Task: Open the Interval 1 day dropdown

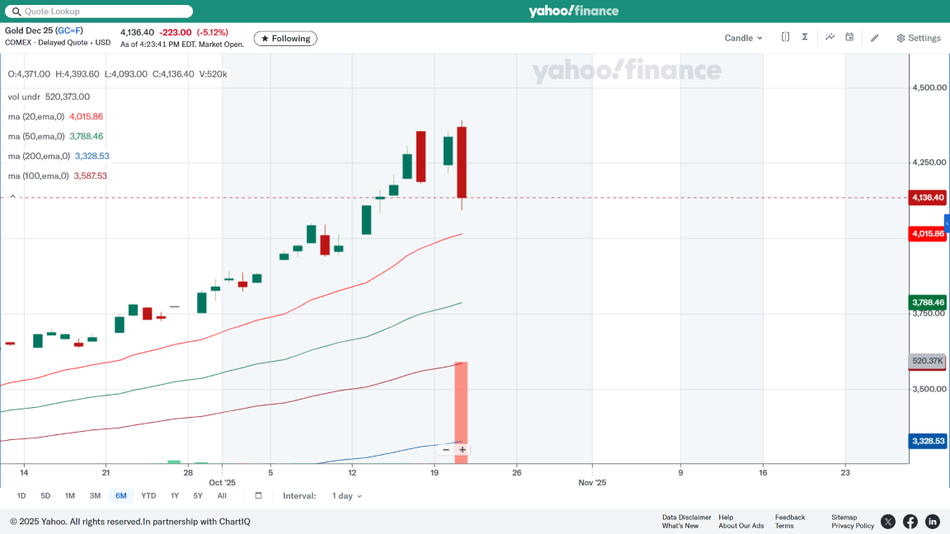Action: point(346,496)
